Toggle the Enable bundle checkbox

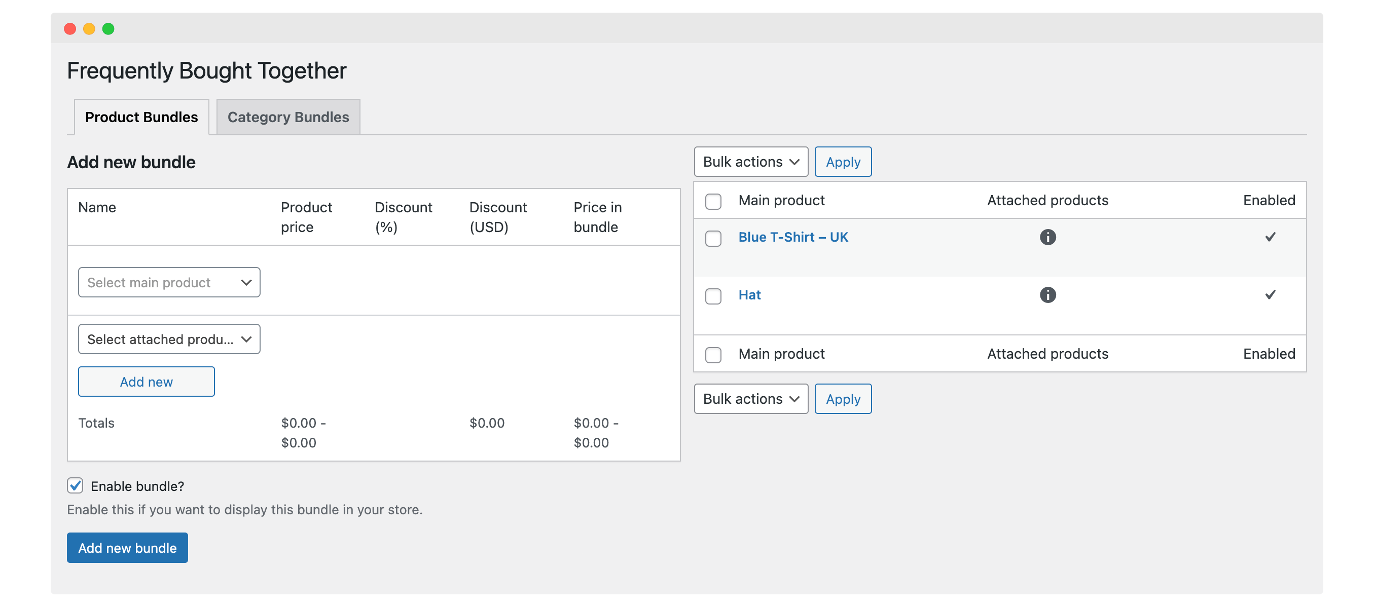click(x=75, y=485)
